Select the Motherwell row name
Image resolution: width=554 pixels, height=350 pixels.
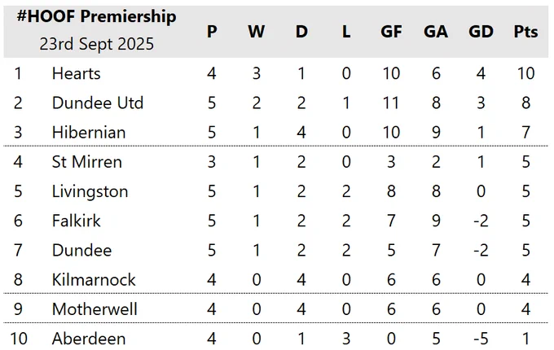[95, 309]
